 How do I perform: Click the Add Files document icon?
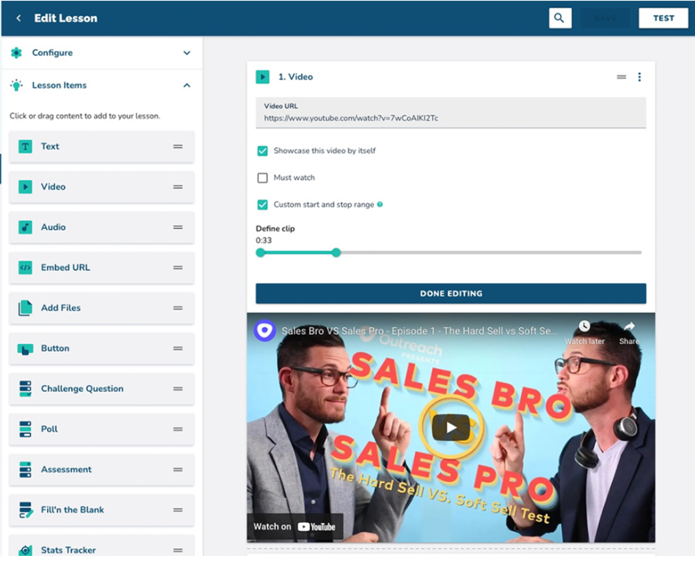25,308
